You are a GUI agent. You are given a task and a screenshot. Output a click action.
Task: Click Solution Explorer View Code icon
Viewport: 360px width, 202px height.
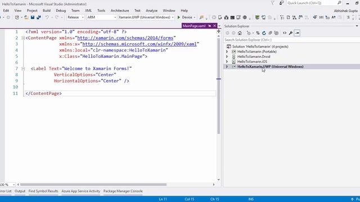285,33
